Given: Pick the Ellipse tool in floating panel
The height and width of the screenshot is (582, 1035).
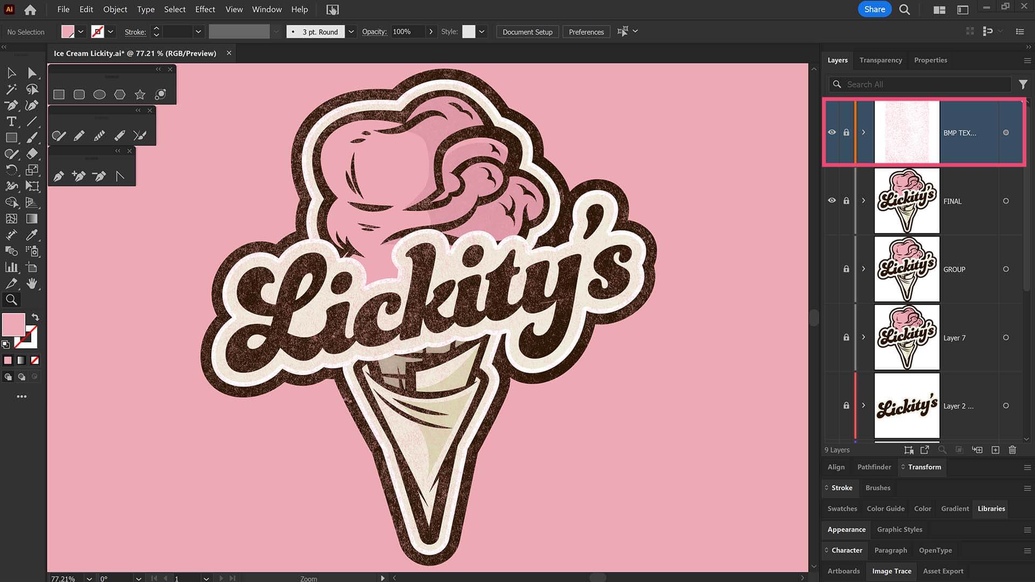Looking at the screenshot, I should tap(99, 94).
